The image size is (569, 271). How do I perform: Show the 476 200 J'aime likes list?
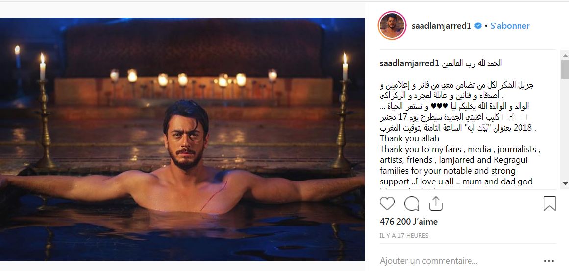click(x=409, y=222)
